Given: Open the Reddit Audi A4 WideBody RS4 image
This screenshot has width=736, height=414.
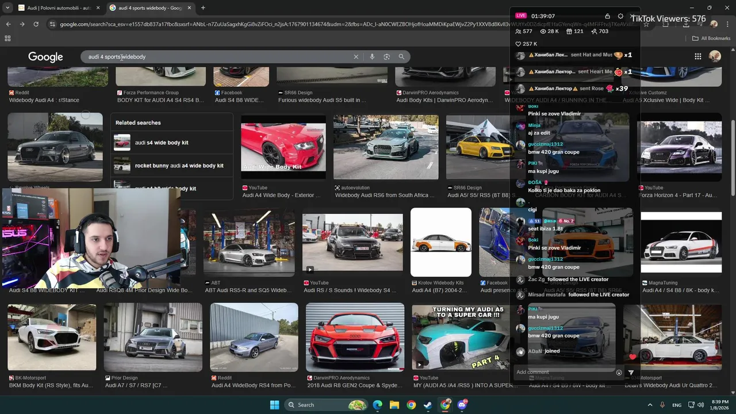Looking at the screenshot, I should (x=254, y=338).
